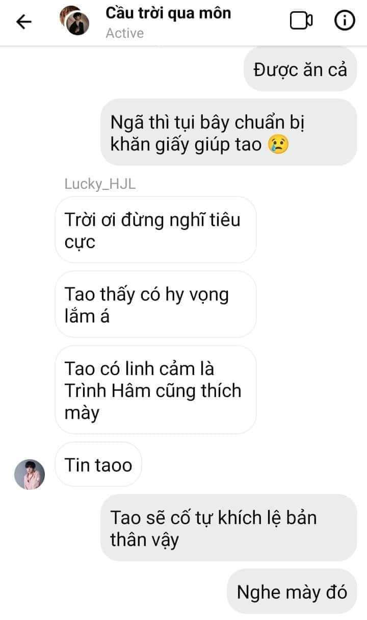The height and width of the screenshot is (620, 367).
Task: Tap the back arrow icon
Action: (x=24, y=21)
